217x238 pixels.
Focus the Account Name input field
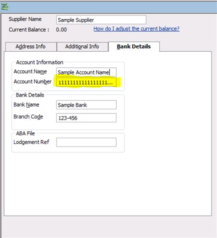[x=86, y=72]
